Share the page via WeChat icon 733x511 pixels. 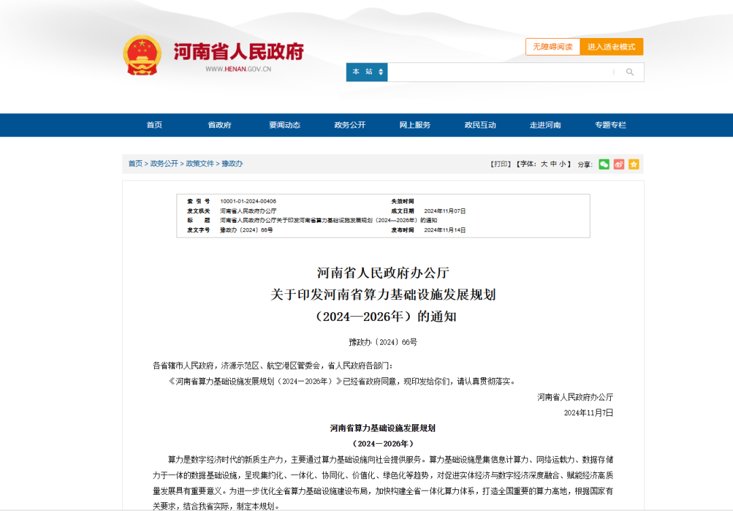604,164
